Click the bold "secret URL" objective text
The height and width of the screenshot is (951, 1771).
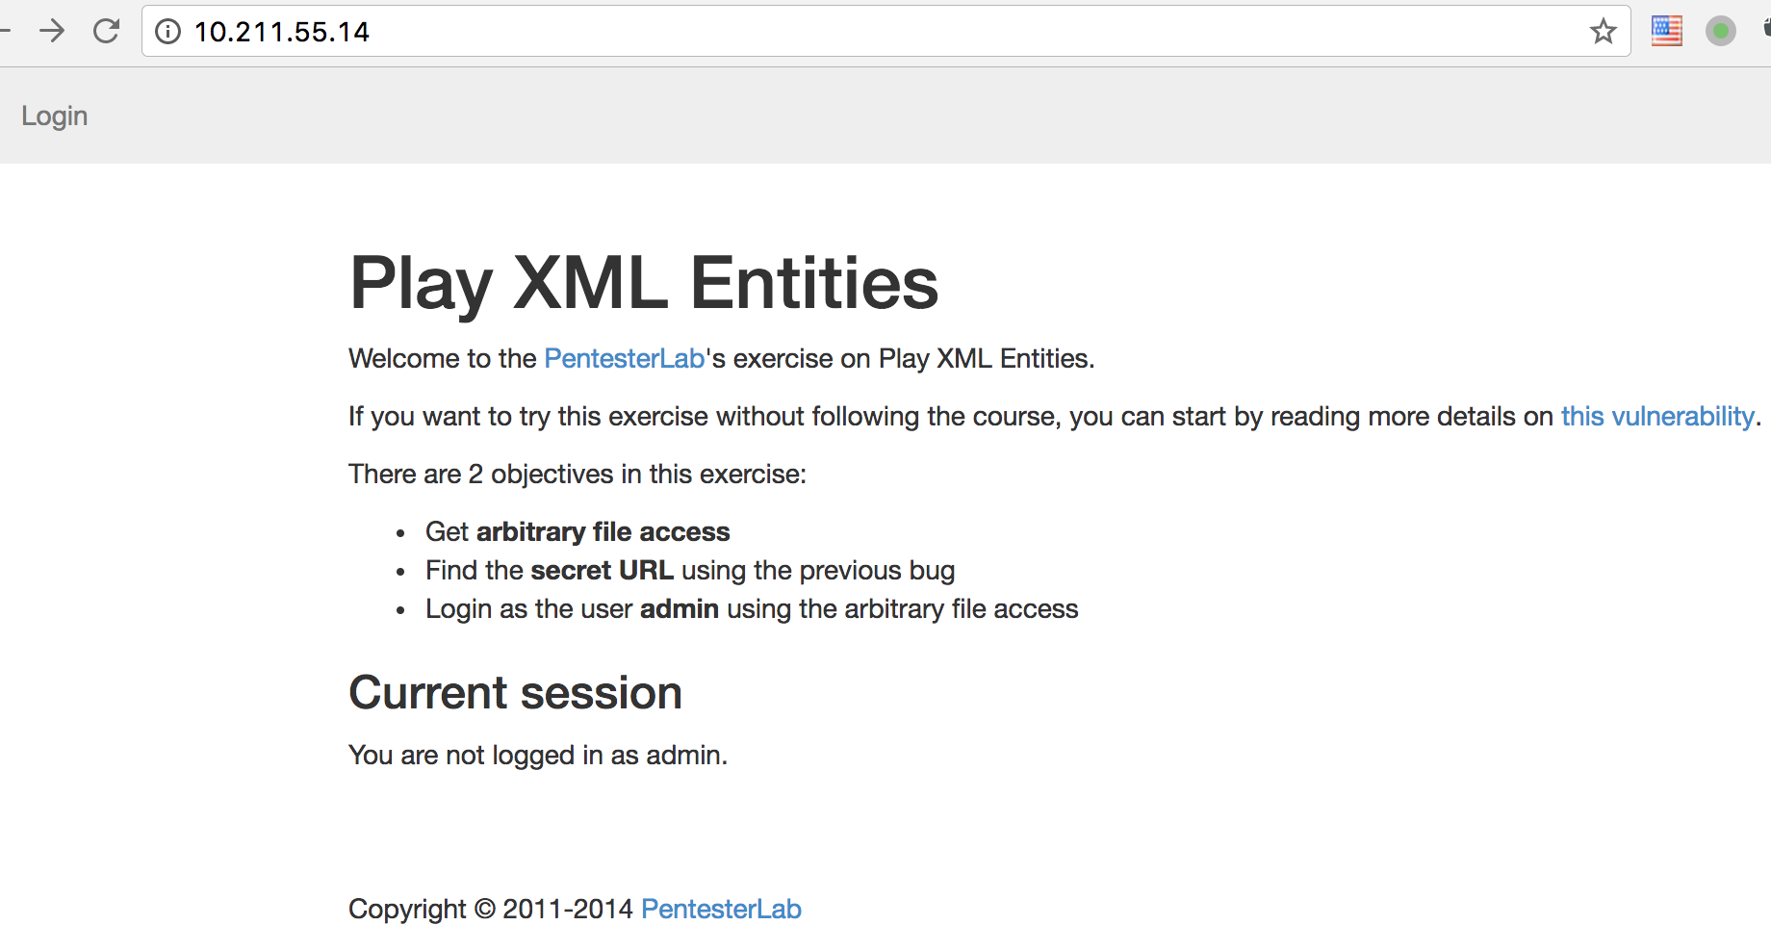(603, 570)
